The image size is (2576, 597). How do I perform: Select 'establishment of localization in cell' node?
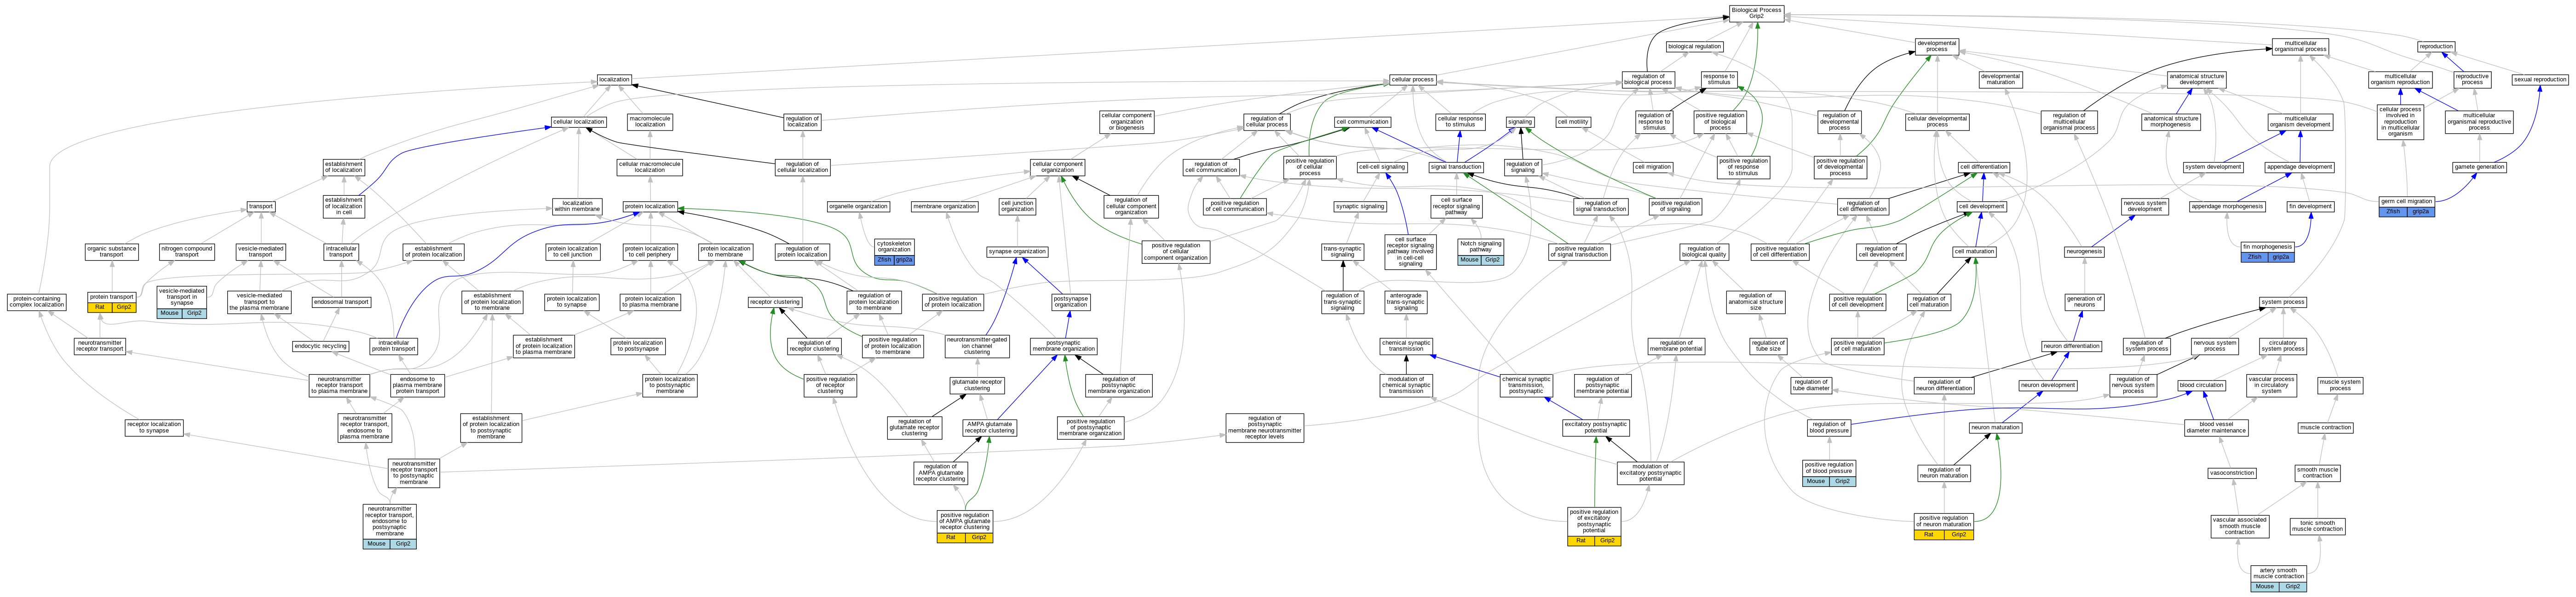click(x=344, y=207)
